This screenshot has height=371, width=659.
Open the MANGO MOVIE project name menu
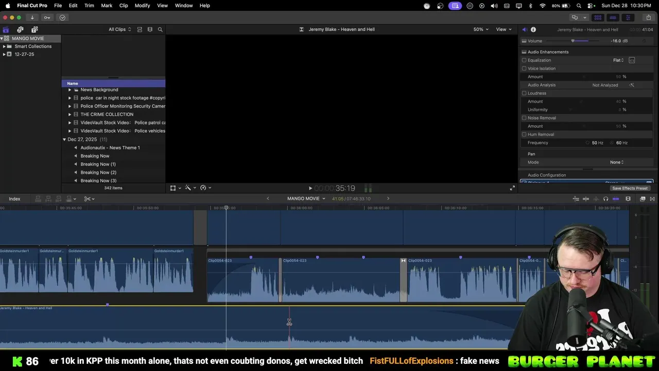pos(306,199)
